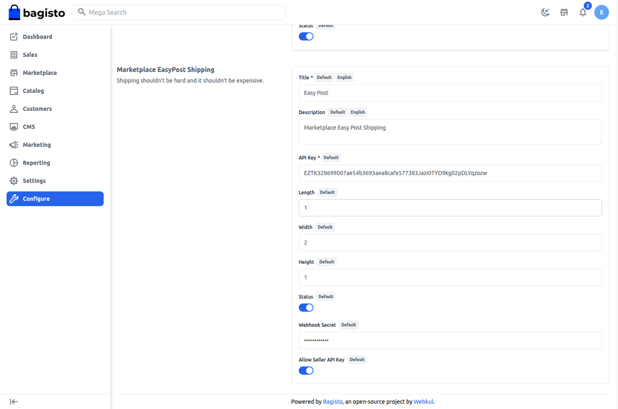Screen dimensions: 618x409
Task: Click the Description textarea
Action: pos(450,132)
